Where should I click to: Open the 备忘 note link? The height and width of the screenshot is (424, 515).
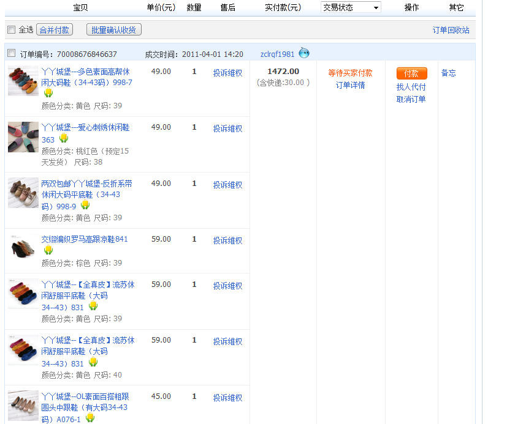(x=448, y=73)
